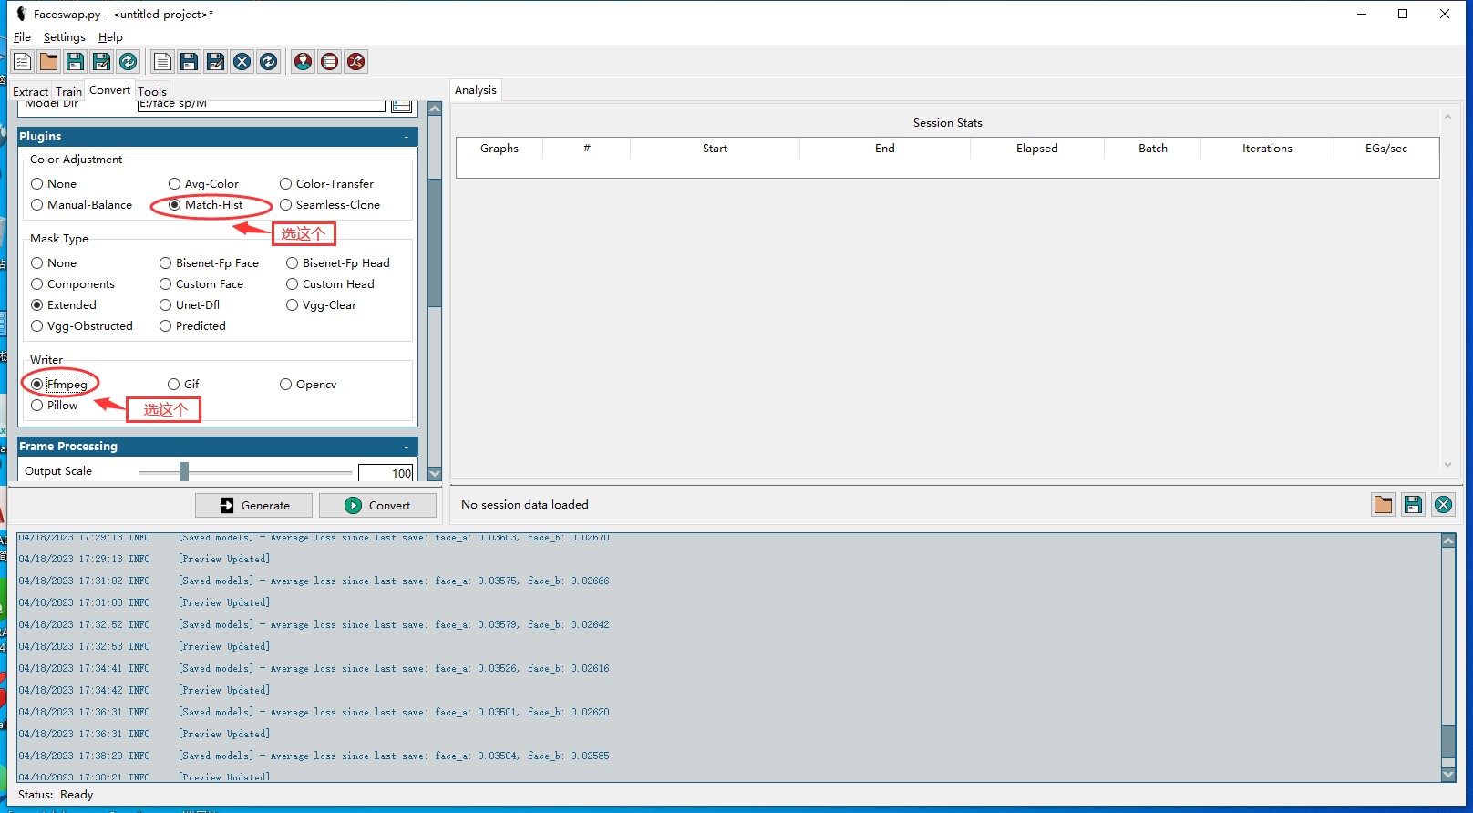The image size is (1473, 813).
Task: Click the orange open project folder icon in the top toolbar
Action: 49,61
